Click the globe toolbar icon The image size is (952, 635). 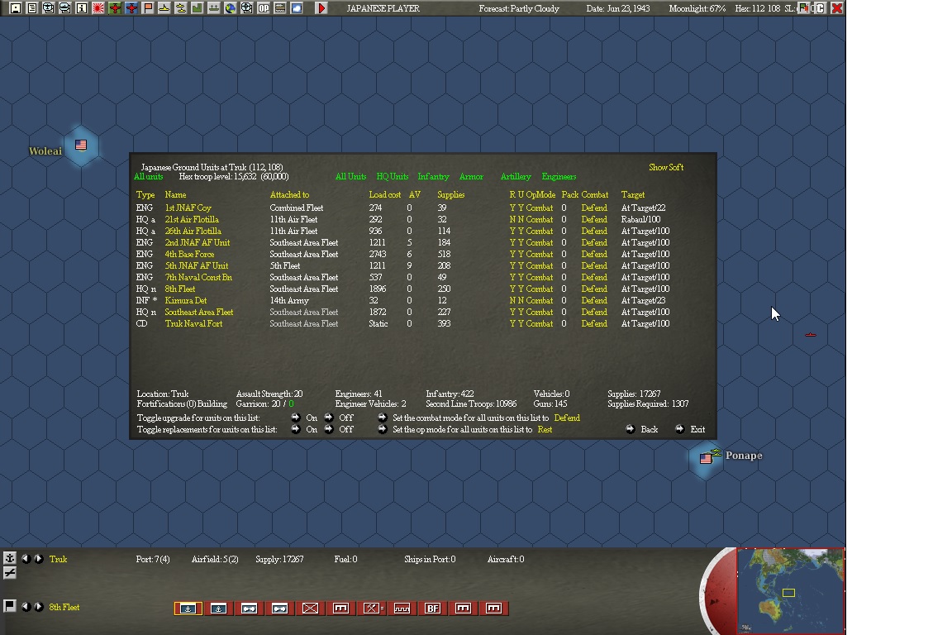tap(230, 8)
